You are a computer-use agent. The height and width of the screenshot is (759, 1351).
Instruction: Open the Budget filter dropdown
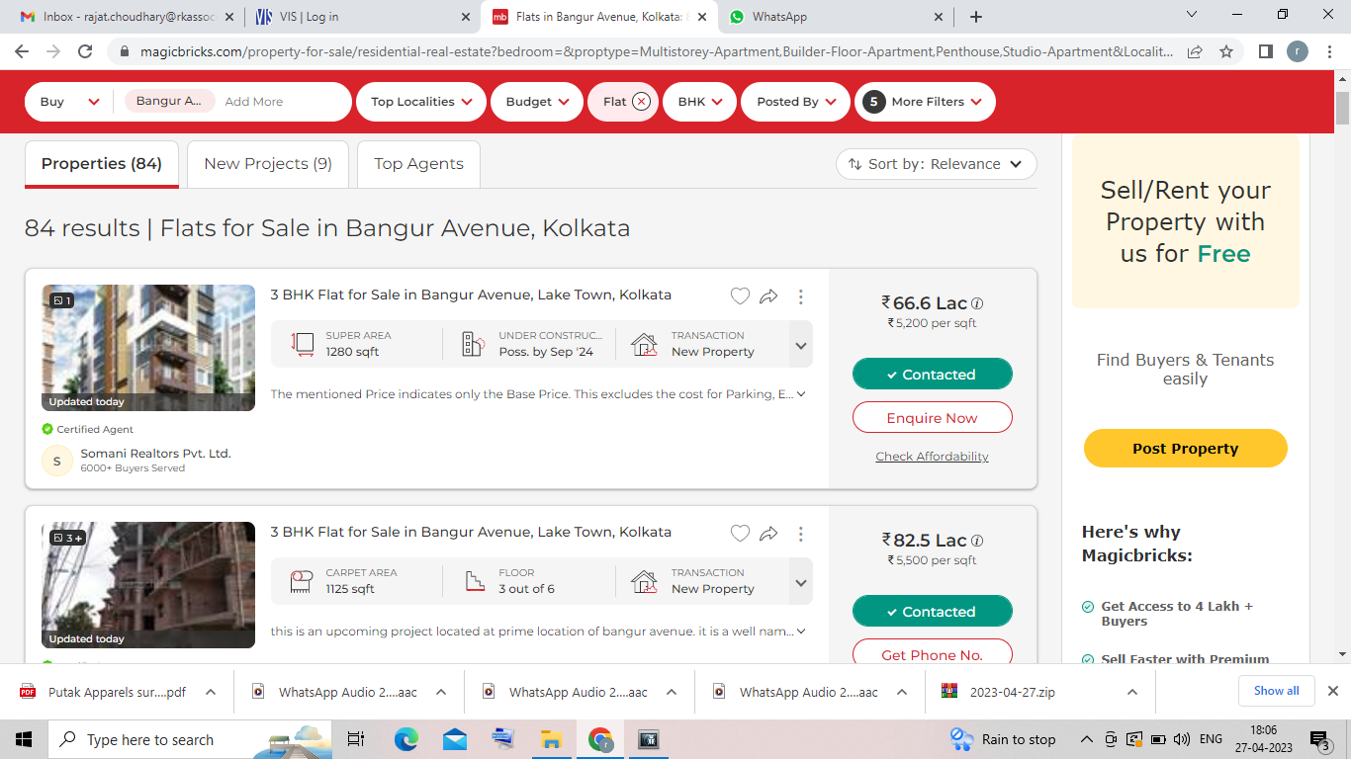pos(537,102)
